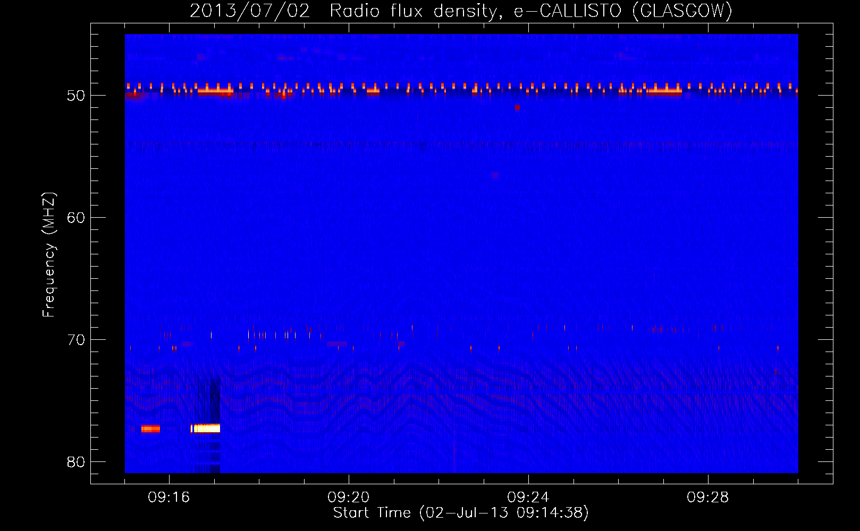Click the plot title 'Radio flux density, e-CALLISTO (GLASGOW)'
This screenshot has width=860, height=531.
tap(530, 11)
